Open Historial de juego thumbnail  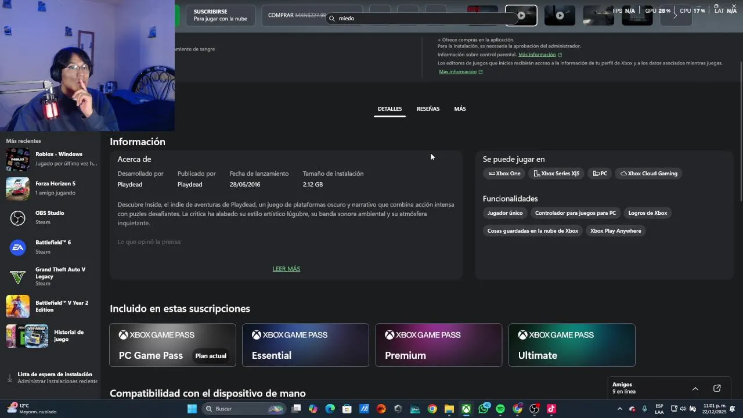27,336
